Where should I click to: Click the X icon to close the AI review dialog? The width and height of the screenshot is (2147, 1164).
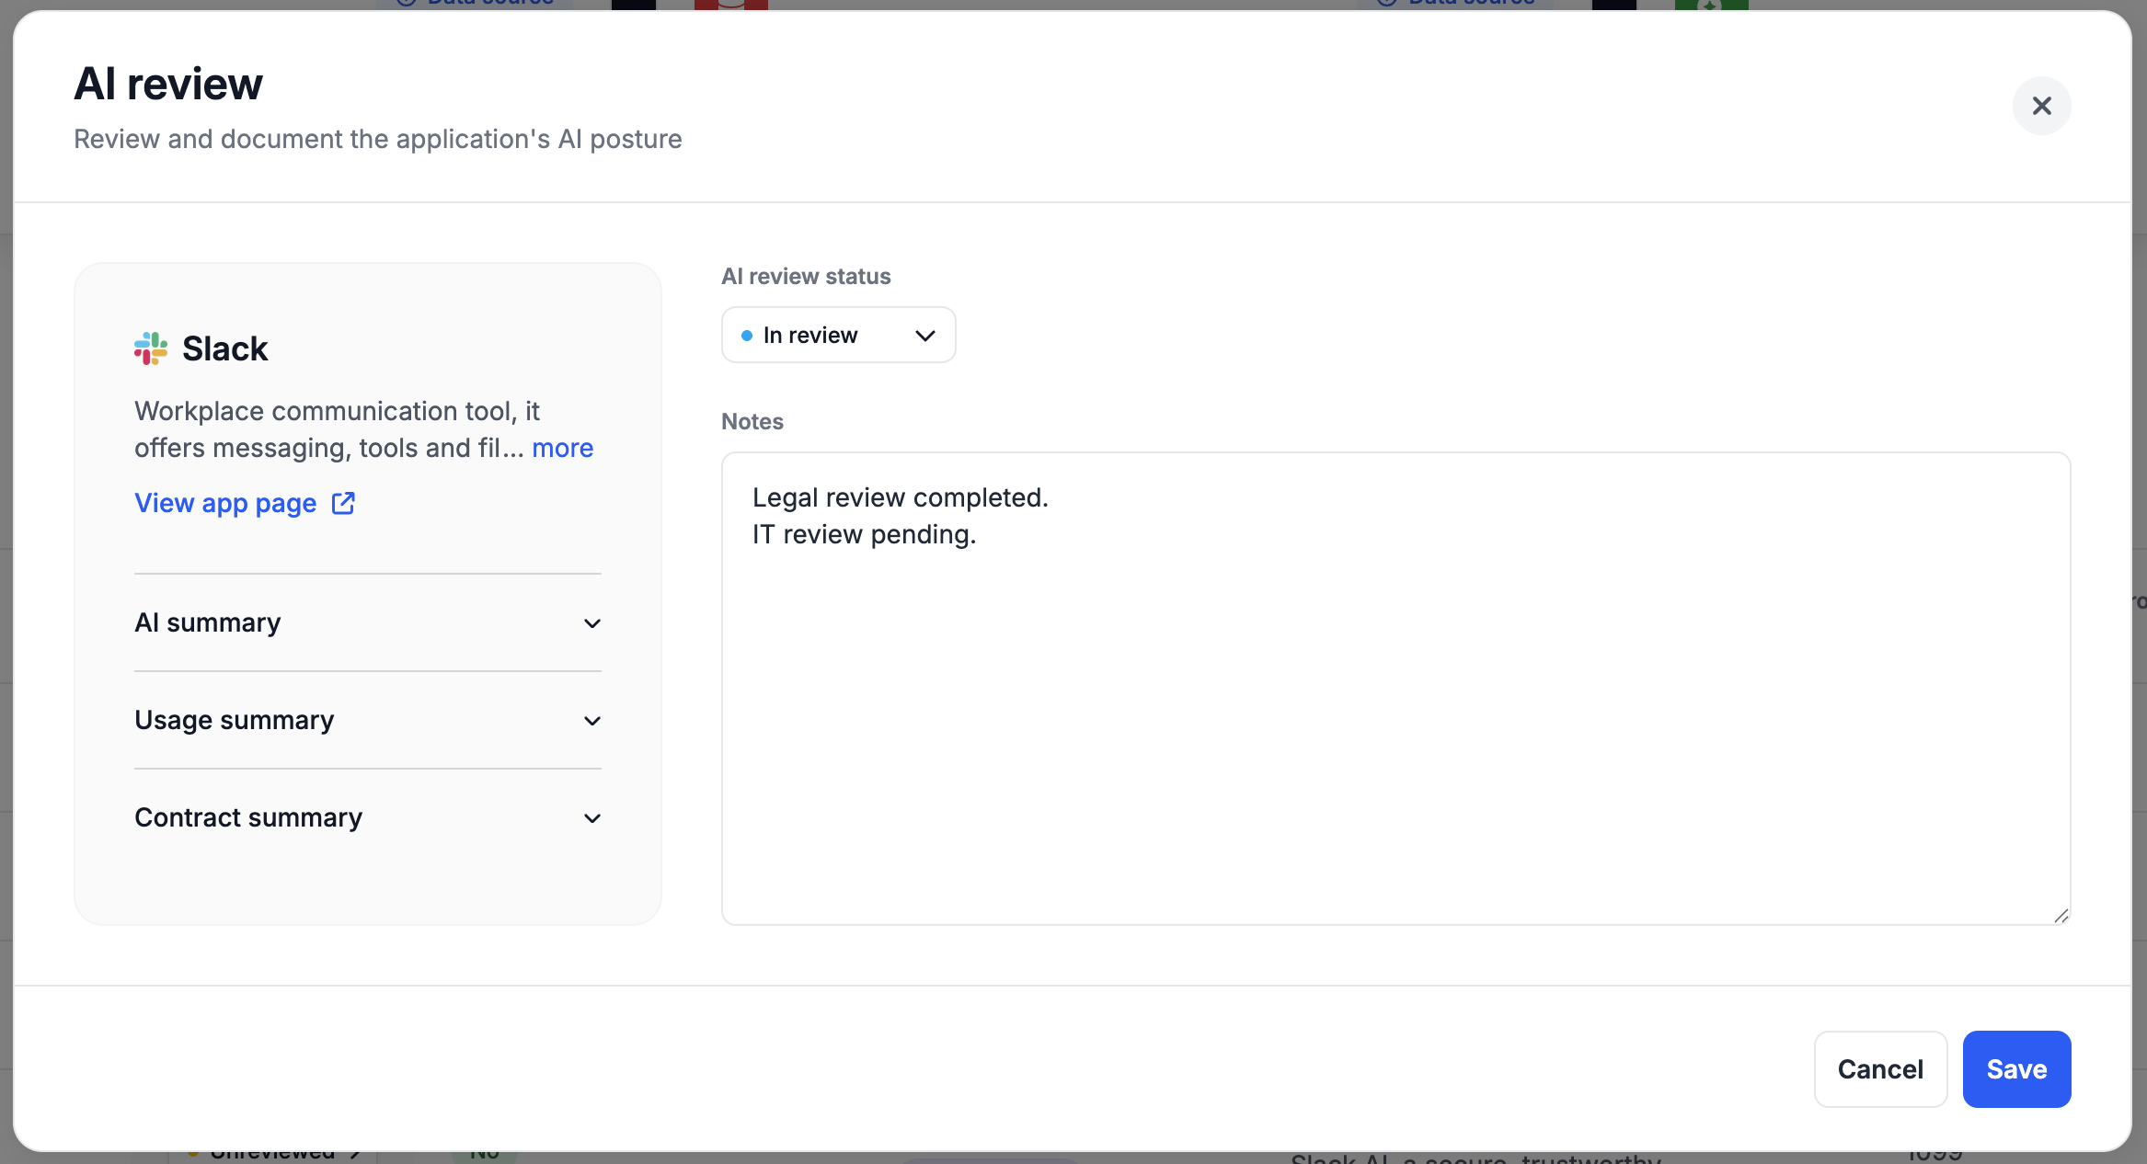tap(2041, 106)
